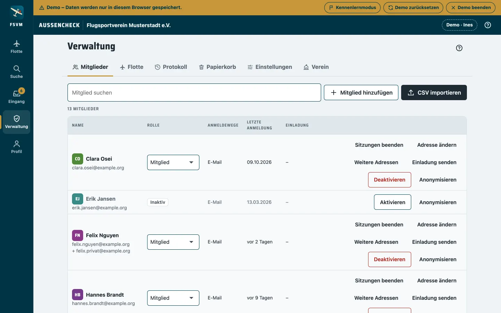Screen dimensions: 501x313
Task: Deactivate Clara Osei
Action: pyautogui.click(x=390, y=180)
